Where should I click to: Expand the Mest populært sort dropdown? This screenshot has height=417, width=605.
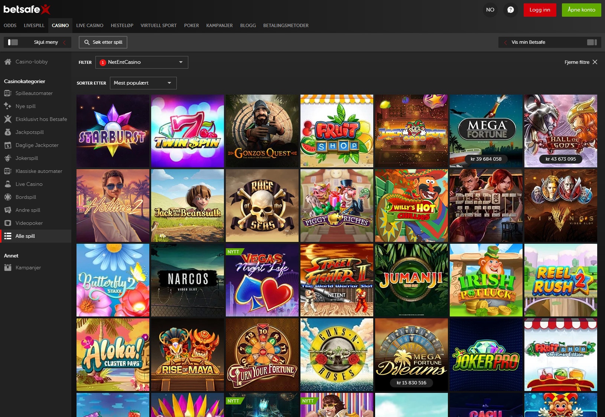click(x=143, y=83)
